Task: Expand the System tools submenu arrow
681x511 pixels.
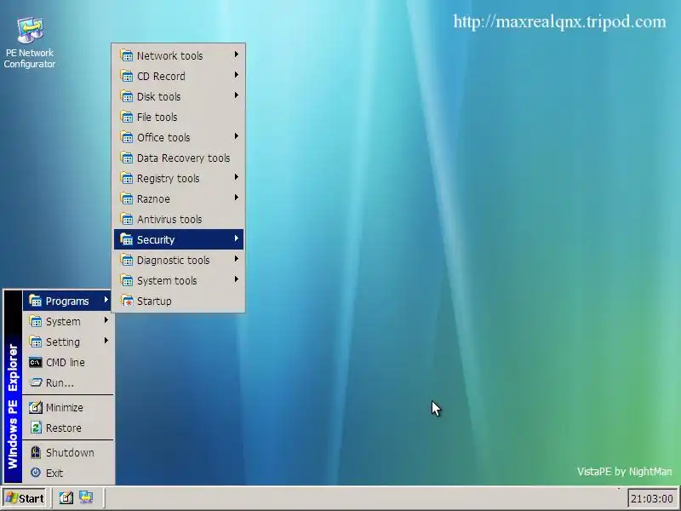Action: pos(237,279)
